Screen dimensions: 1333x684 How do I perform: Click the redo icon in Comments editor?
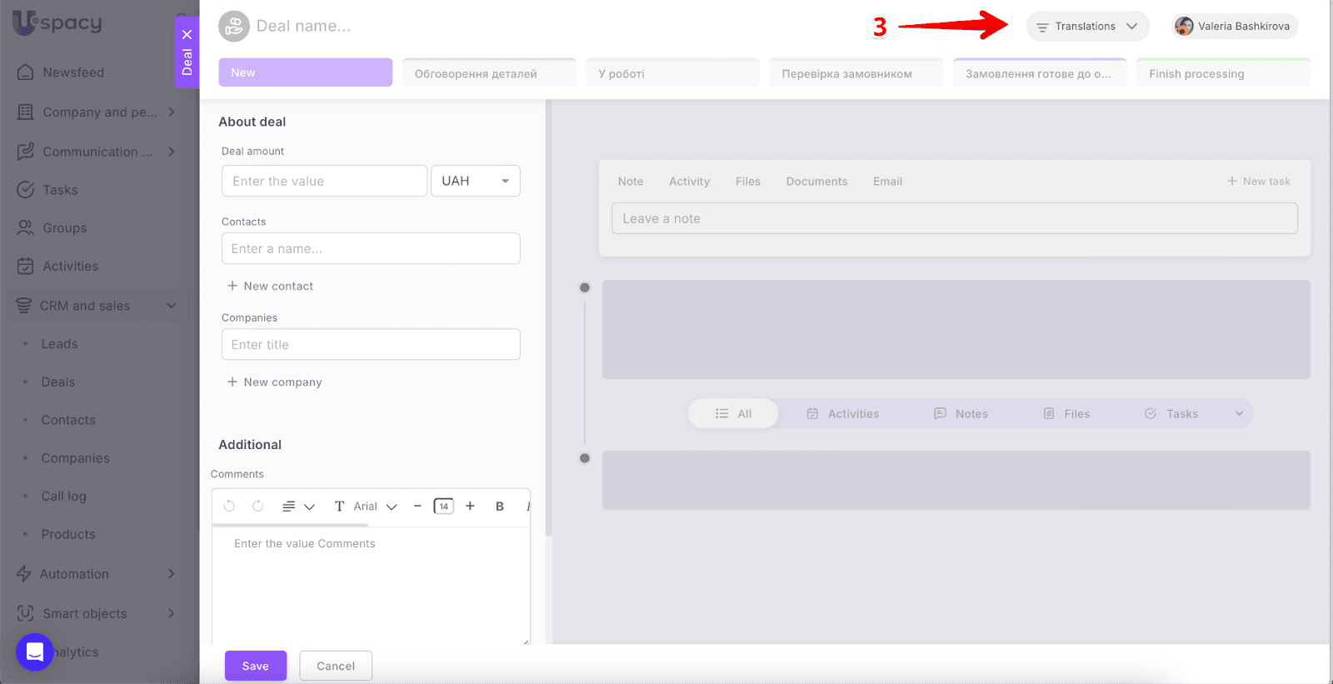click(x=257, y=506)
